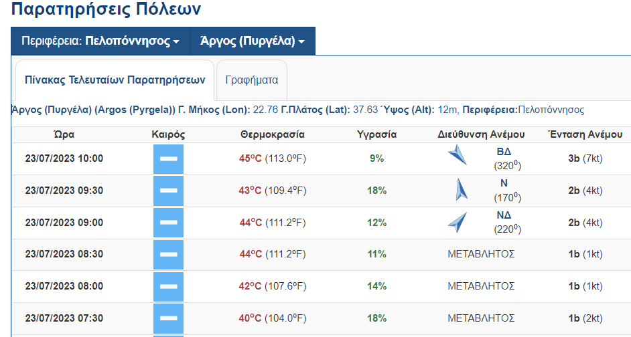Click the Υγρασία column header
The image size is (631, 337).
[x=377, y=134]
